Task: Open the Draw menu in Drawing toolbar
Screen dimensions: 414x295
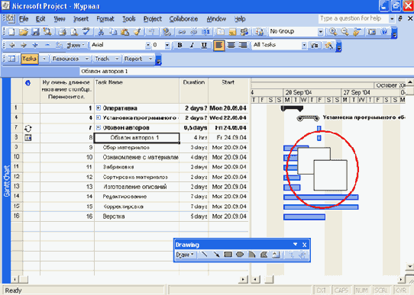Action: coord(185,255)
